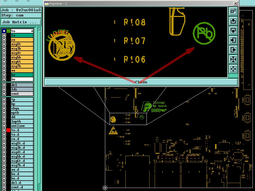Click the yellow ESD warning triangle on the board

[x=113, y=130]
